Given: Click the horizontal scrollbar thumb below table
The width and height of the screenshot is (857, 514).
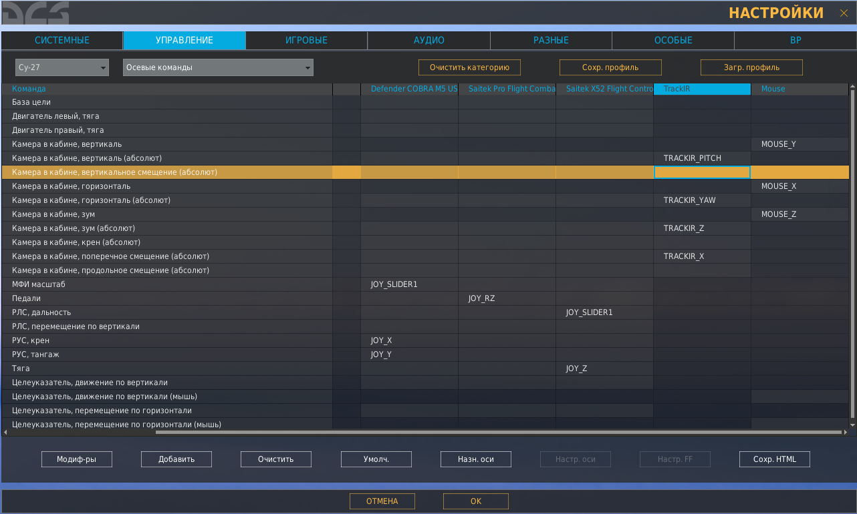Looking at the screenshot, I should click(497, 433).
